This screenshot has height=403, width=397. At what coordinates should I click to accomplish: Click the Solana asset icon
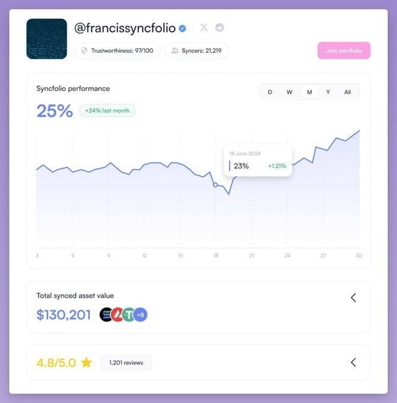tap(106, 315)
